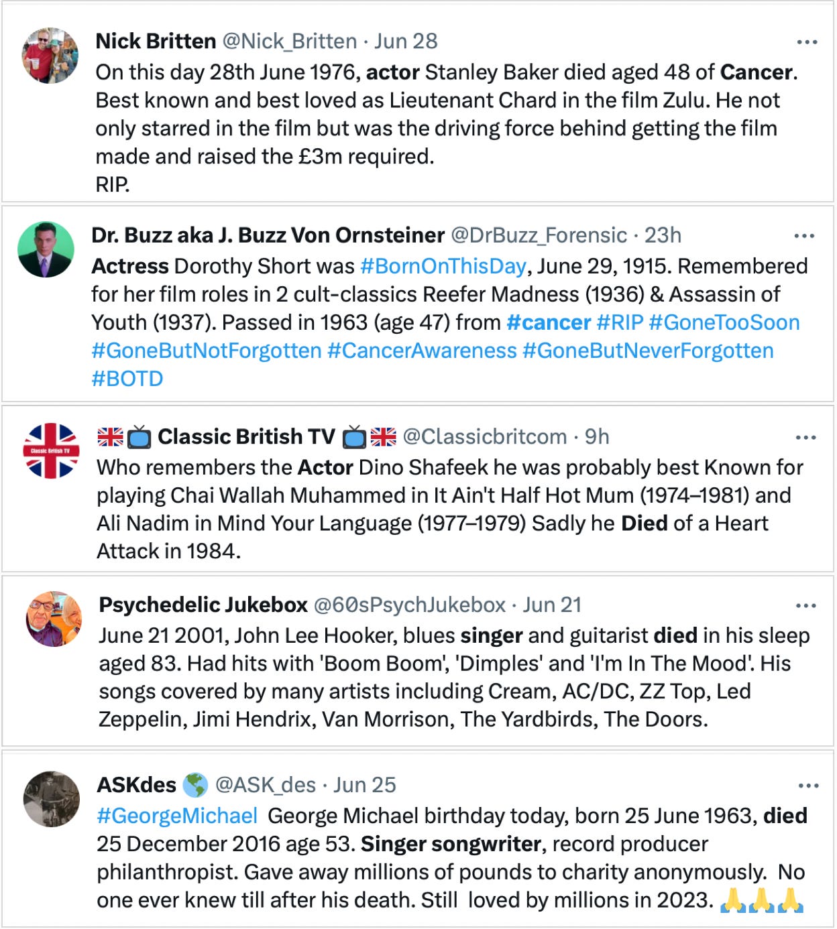Click the Classic British TV display name

245,437
